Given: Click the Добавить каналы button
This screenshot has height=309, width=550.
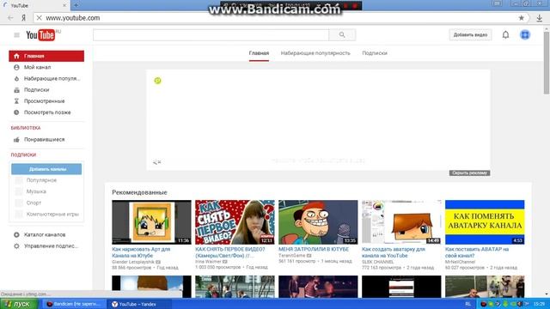Looking at the screenshot, I should 46,169.
